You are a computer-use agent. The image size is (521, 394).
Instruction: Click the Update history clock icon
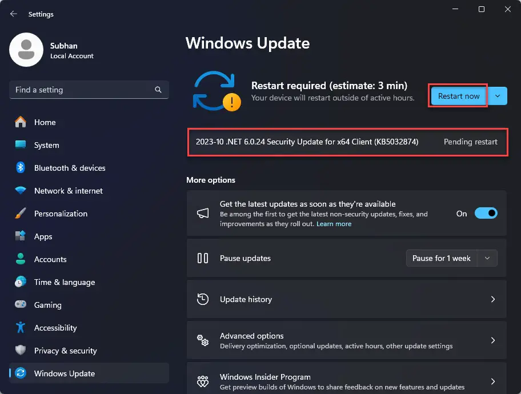click(203, 299)
